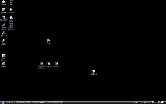
Task: Click the green person tray icon
Action: click(144, 102)
